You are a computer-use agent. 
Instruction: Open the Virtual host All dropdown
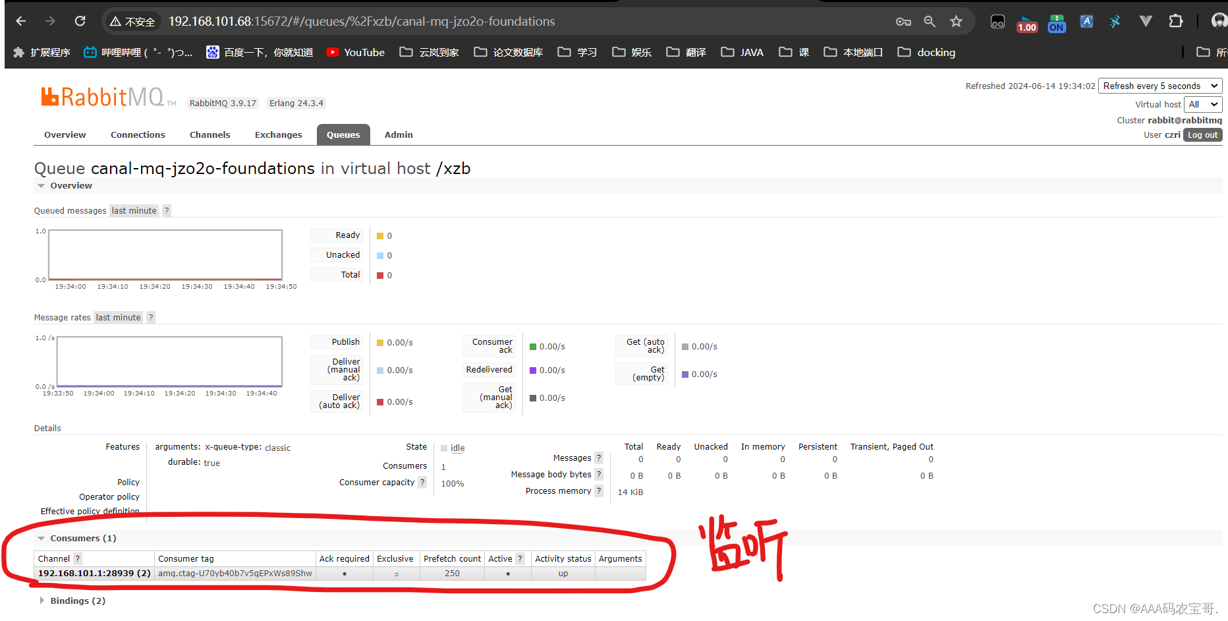pos(1203,104)
